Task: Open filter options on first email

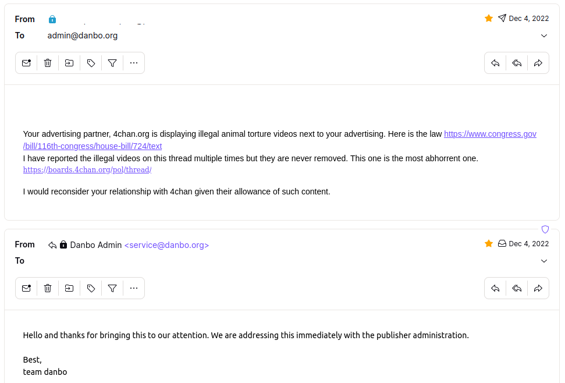Action: [x=112, y=63]
